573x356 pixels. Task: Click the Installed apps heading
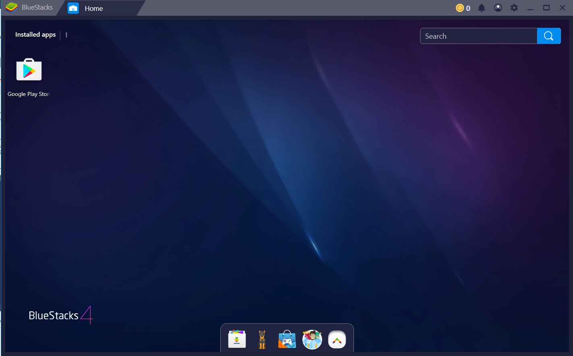35,35
